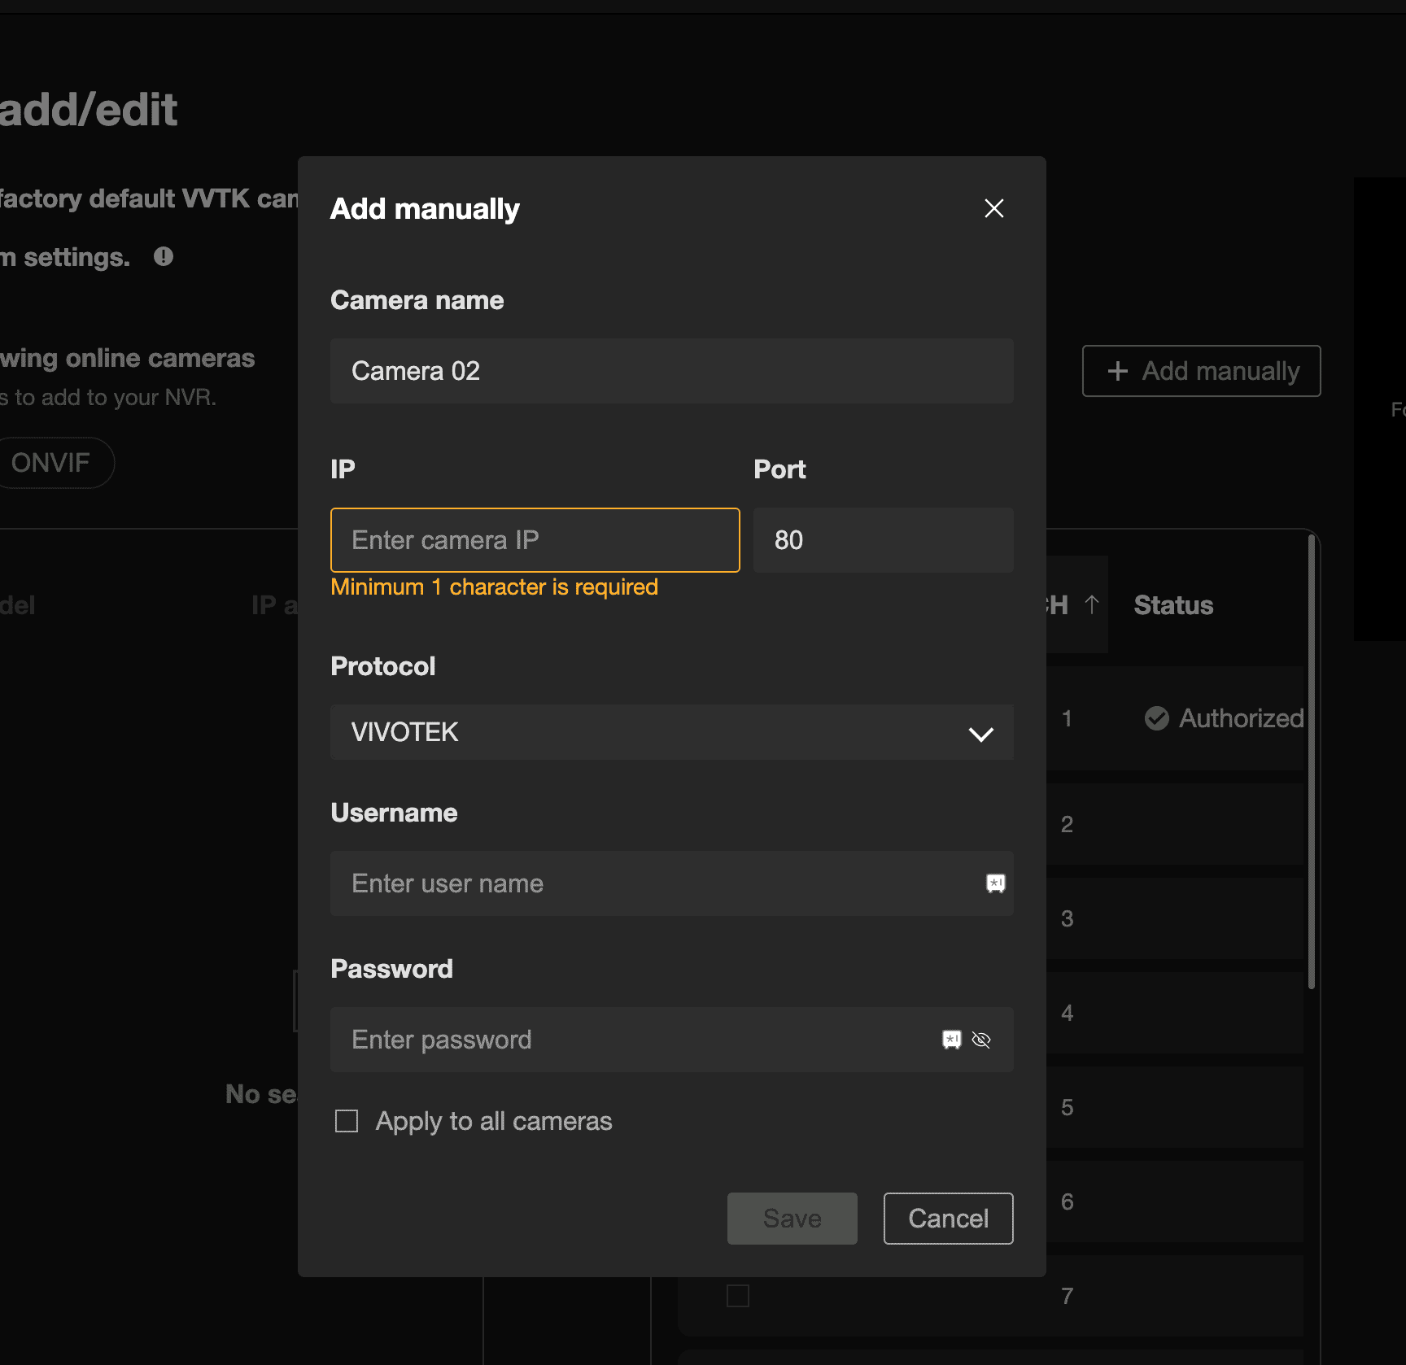Click the table's vertical scrollbar
This screenshot has height=1365, width=1406.
coord(1311,761)
